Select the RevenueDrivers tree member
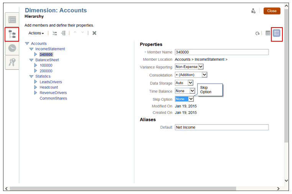 click(53, 93)
